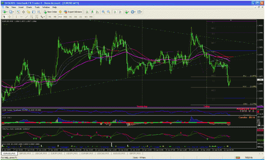Toggle auto scroll to latest bar

coord(115,12)
